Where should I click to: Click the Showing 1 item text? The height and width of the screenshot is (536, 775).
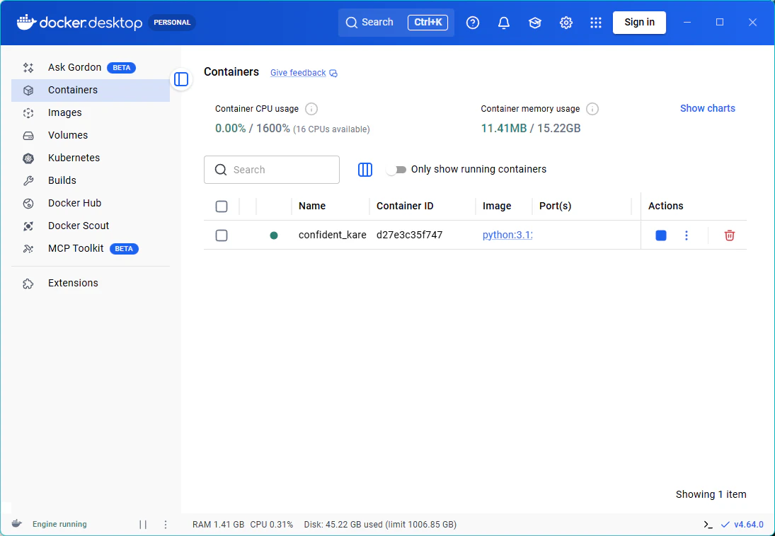coord(711,494)
